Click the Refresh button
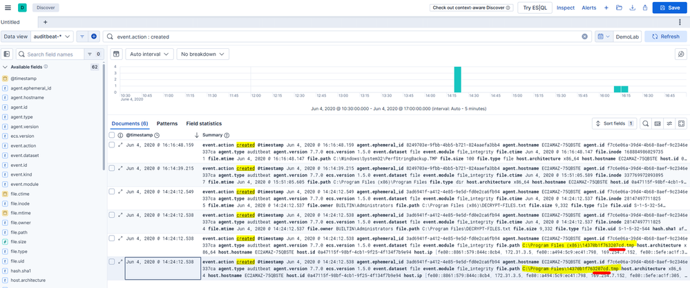Image resolution: width=690 pixels, height=288 pixels. [x=665, y=37]
